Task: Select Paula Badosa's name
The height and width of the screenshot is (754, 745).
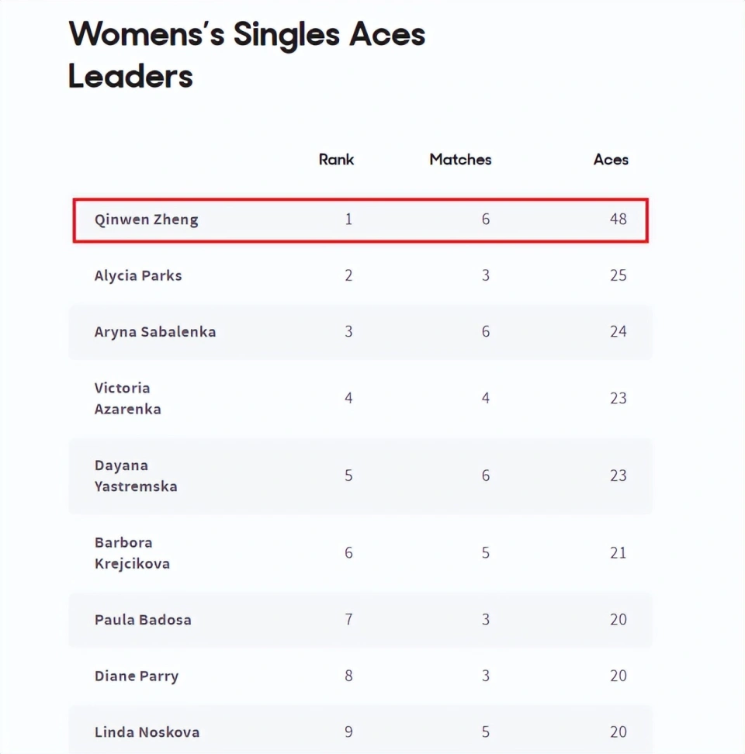Action: tap(143, 620)
